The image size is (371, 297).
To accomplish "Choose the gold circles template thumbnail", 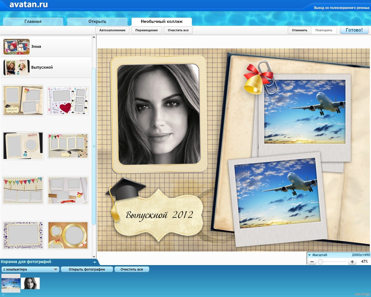I will (x=68, y=235).
